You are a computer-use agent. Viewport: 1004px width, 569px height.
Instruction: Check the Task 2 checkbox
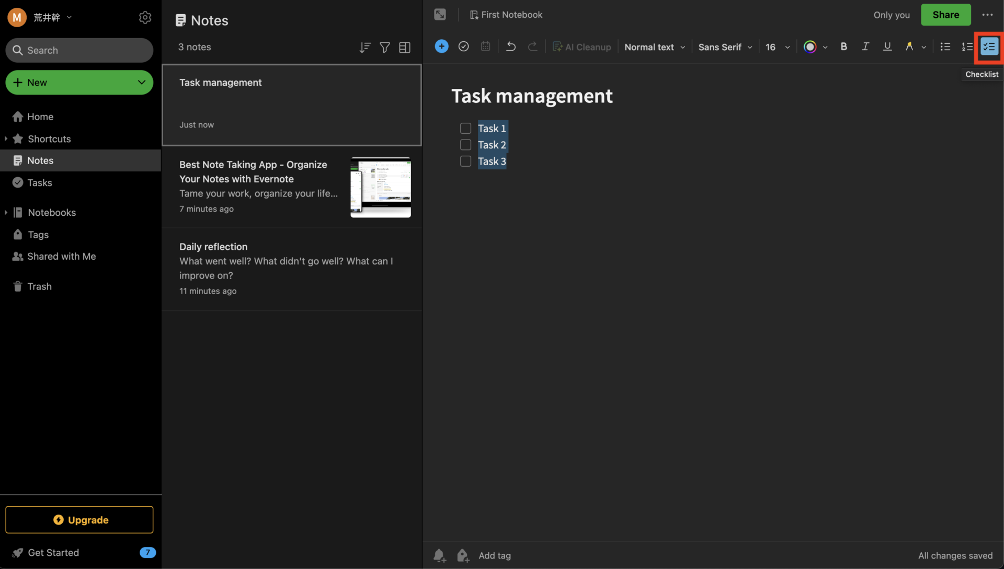tap(465, 145)
